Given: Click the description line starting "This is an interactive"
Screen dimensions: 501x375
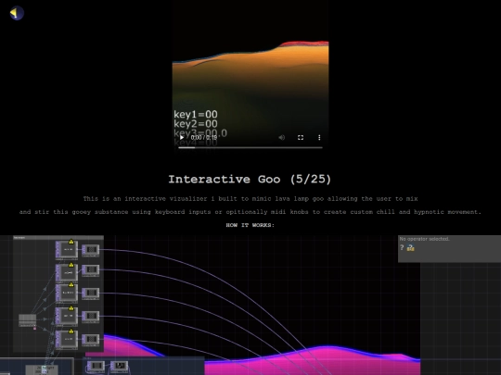Looking at the screenshot, I should (250, 199).
